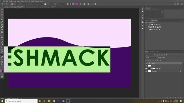Switch to the Channels tab
Screen dimensions: 184x103
pos(152,52)
